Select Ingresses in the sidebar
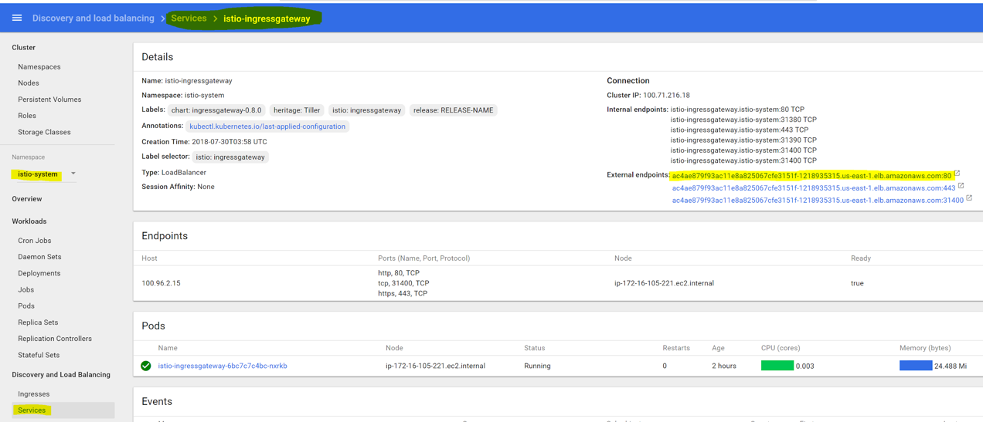Image resolution: width=983 pixels, height=422 pixels. [x=34, y=393]
